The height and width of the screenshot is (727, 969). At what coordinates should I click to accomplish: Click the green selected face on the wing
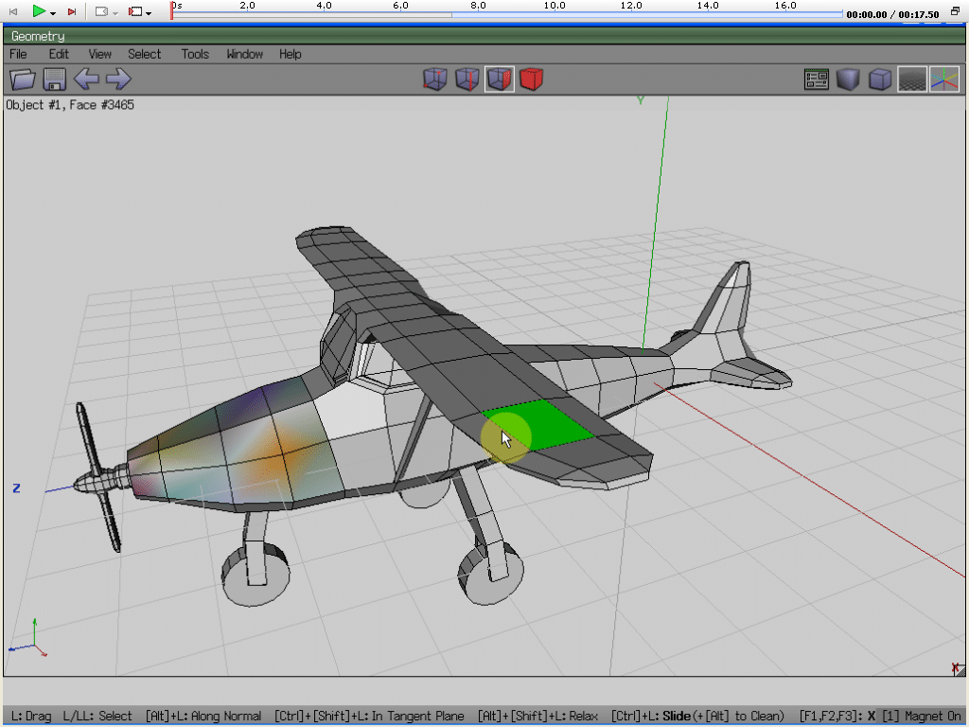[x=545, y=422]
